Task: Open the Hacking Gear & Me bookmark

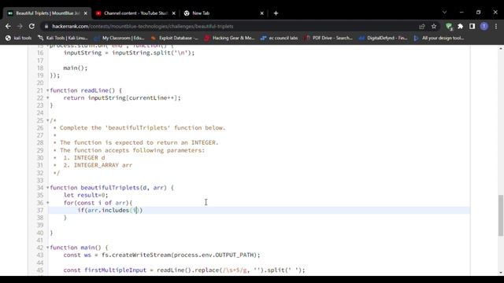Action: [229, 38]
